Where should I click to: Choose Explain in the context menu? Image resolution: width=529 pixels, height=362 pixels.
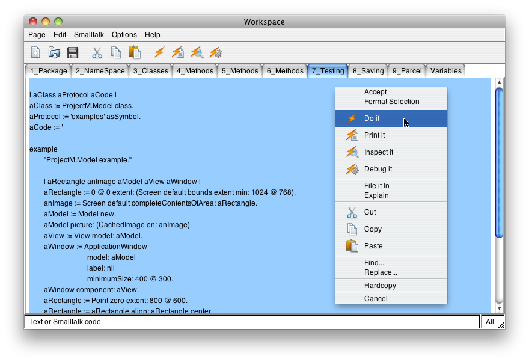[x=391, y=195]
